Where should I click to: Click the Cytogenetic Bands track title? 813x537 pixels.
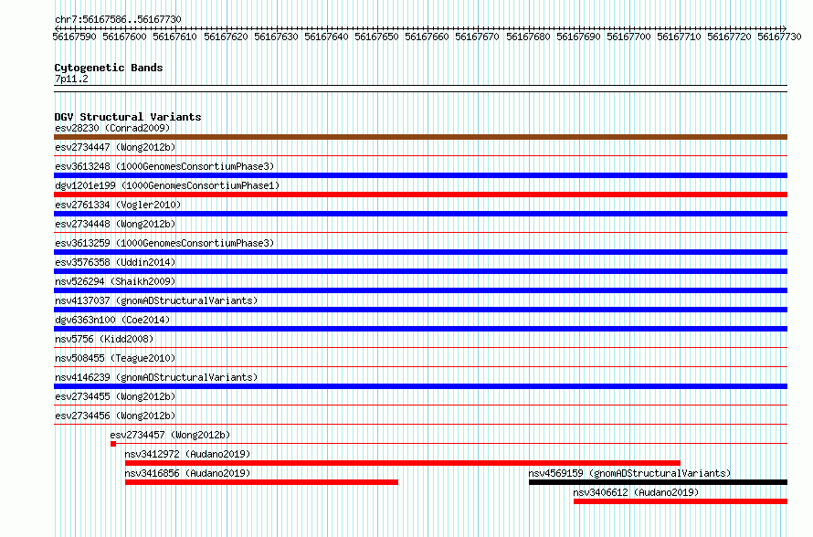[x=109, y=68]
